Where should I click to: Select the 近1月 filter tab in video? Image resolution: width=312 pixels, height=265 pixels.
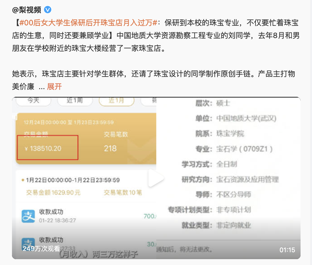[x=116, y=101]
